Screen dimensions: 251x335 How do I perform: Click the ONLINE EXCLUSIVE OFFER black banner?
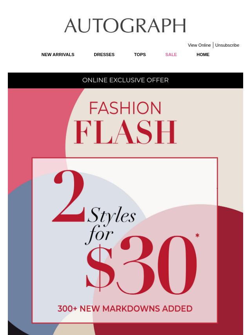(x=125, y=80)
